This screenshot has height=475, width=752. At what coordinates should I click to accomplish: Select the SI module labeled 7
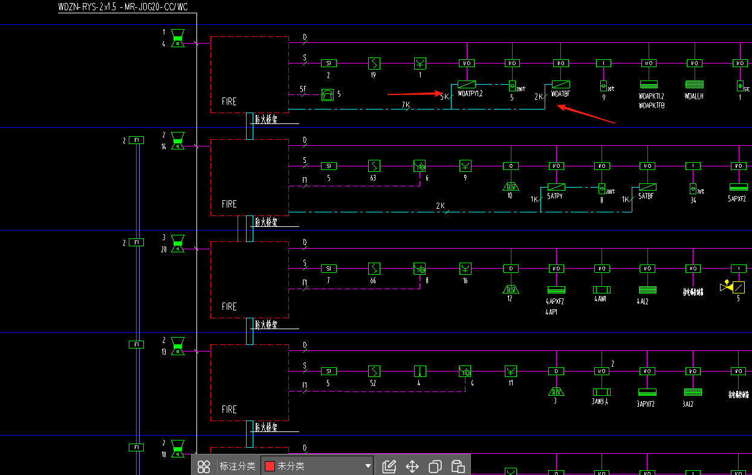tap(328, 268)
